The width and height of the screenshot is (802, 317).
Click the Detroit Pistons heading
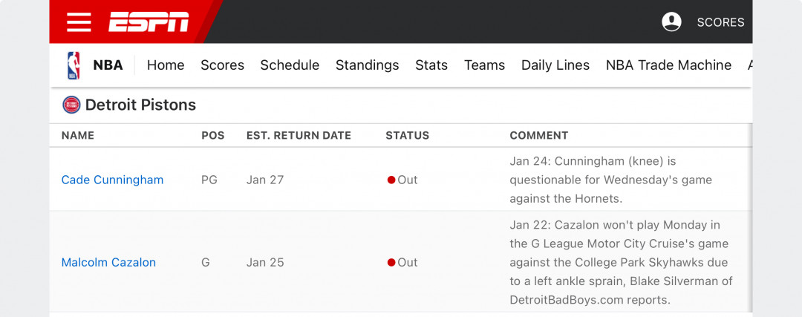[x=140, y=105]
